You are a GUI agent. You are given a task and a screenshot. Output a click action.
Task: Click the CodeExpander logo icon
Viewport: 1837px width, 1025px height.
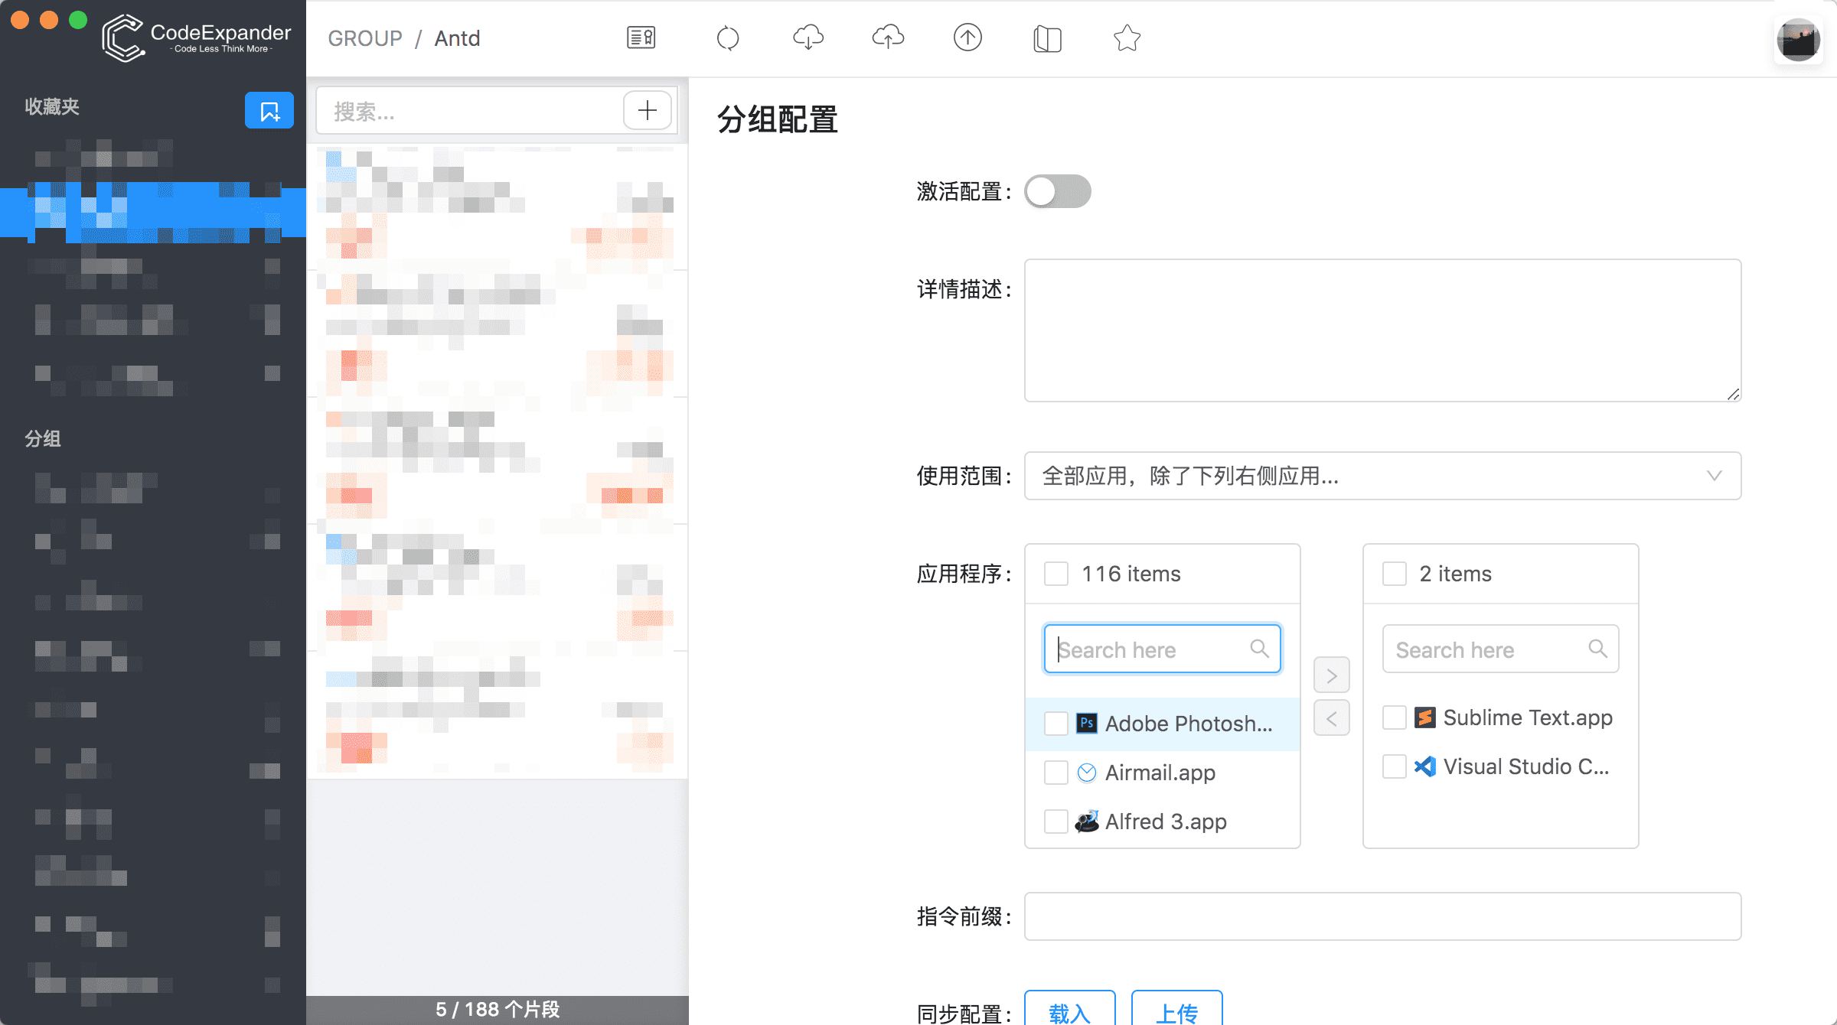tap(123, 37)
